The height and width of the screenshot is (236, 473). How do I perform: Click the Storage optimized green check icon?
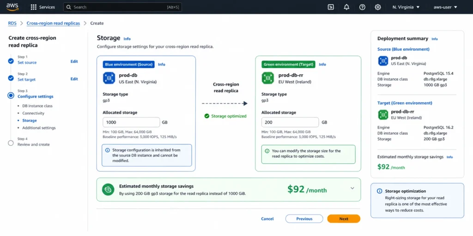206,116
